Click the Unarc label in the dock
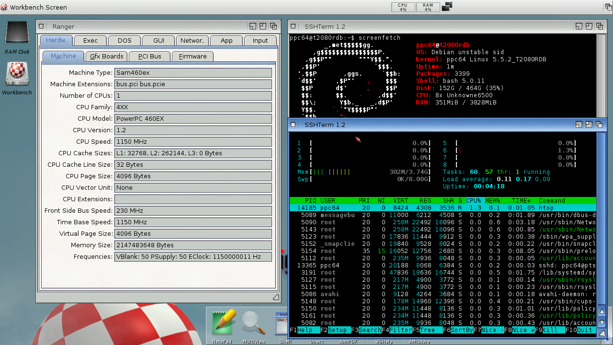This screenshot has height=345, width=613. click(x=317, y=342)
